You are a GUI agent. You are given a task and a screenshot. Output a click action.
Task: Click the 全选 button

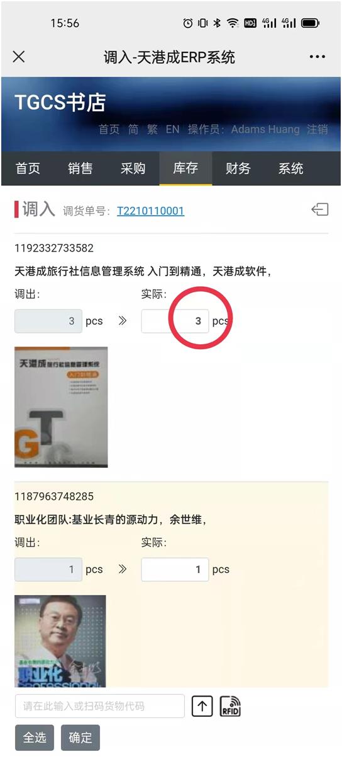(x=35, y=738)
